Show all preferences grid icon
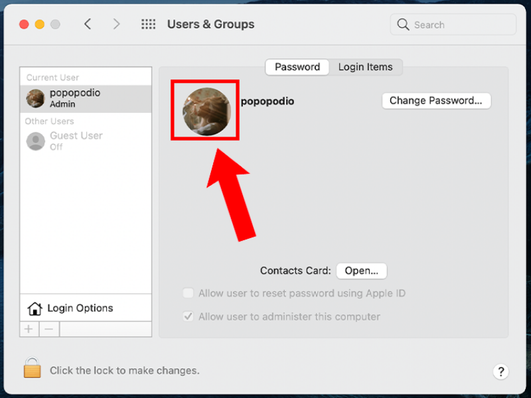Screen dimensions: 531x398 148,24
